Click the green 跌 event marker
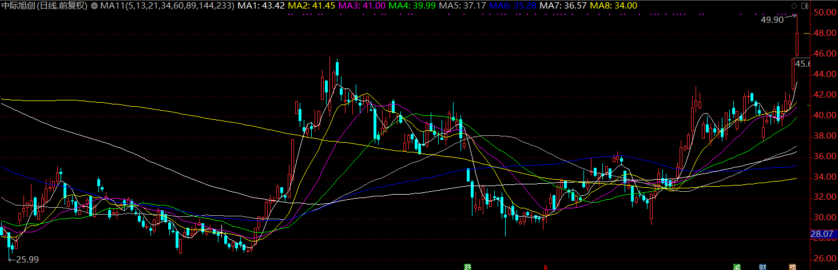The width and height of the screenshot is (838, 270). click(x=468, y=266)
